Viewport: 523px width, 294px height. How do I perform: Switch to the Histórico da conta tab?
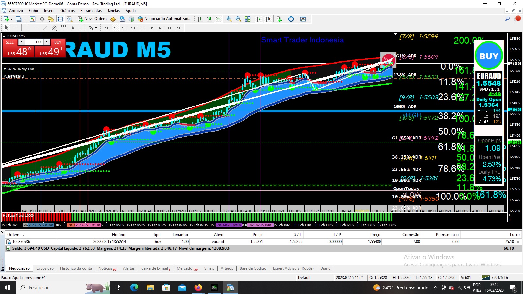click(x=76, y=268)
